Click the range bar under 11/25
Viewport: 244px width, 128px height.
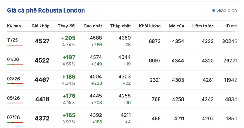pos(15,45)
